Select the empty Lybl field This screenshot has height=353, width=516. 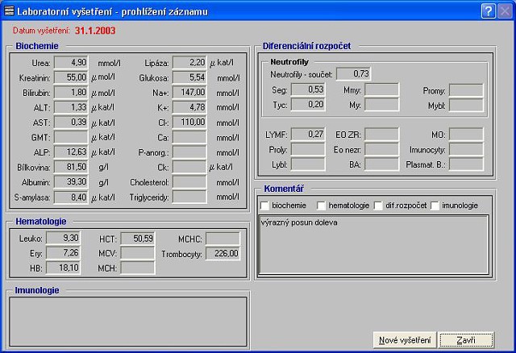[308, 164]
